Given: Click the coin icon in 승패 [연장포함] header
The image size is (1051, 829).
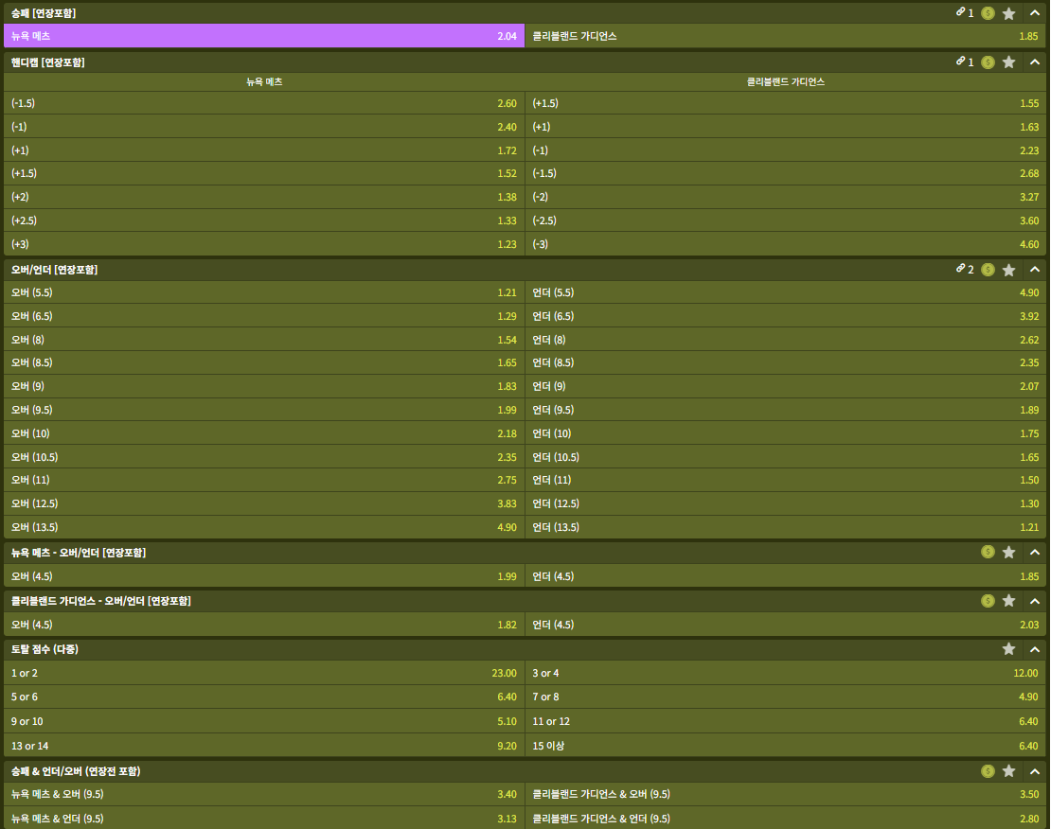Looking at the screenshot, I should 988,12.
